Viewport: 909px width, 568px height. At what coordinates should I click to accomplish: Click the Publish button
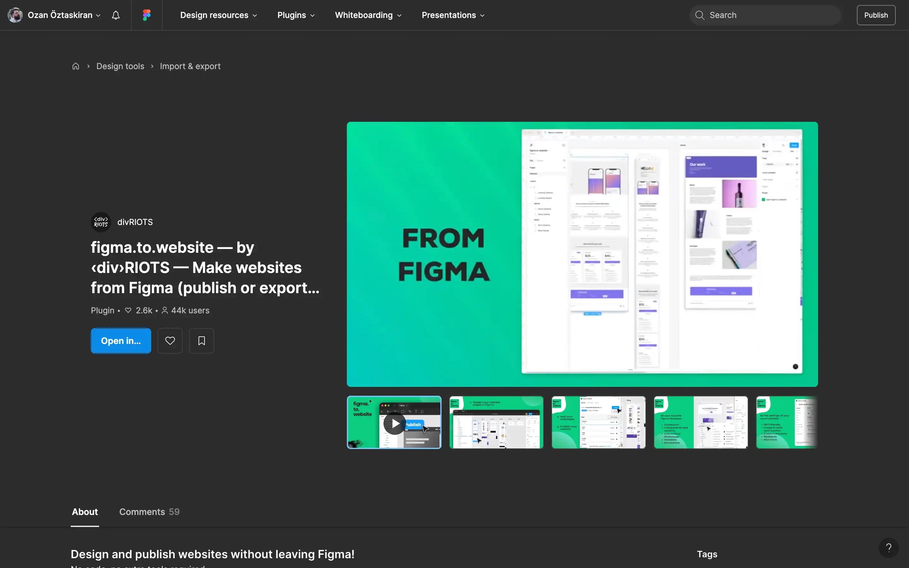pos(876,15)
